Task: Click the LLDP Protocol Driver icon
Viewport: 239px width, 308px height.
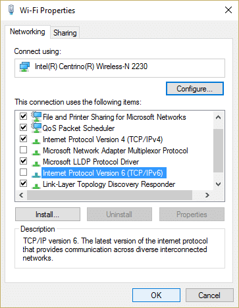Action: [x=36, y=163]
